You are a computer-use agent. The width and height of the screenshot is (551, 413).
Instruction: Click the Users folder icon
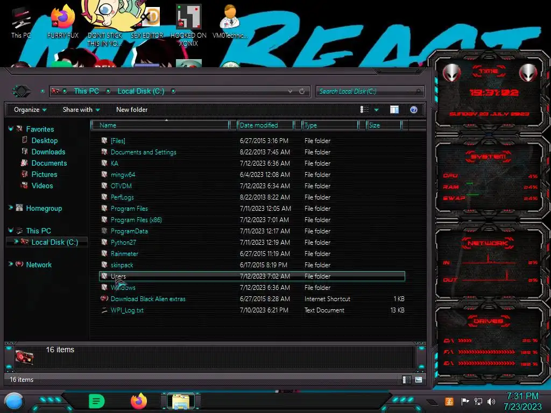click(104, 276)
